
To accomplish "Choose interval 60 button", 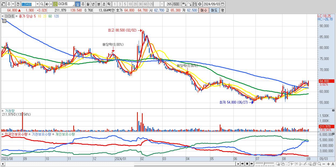I will pos(145,4).
